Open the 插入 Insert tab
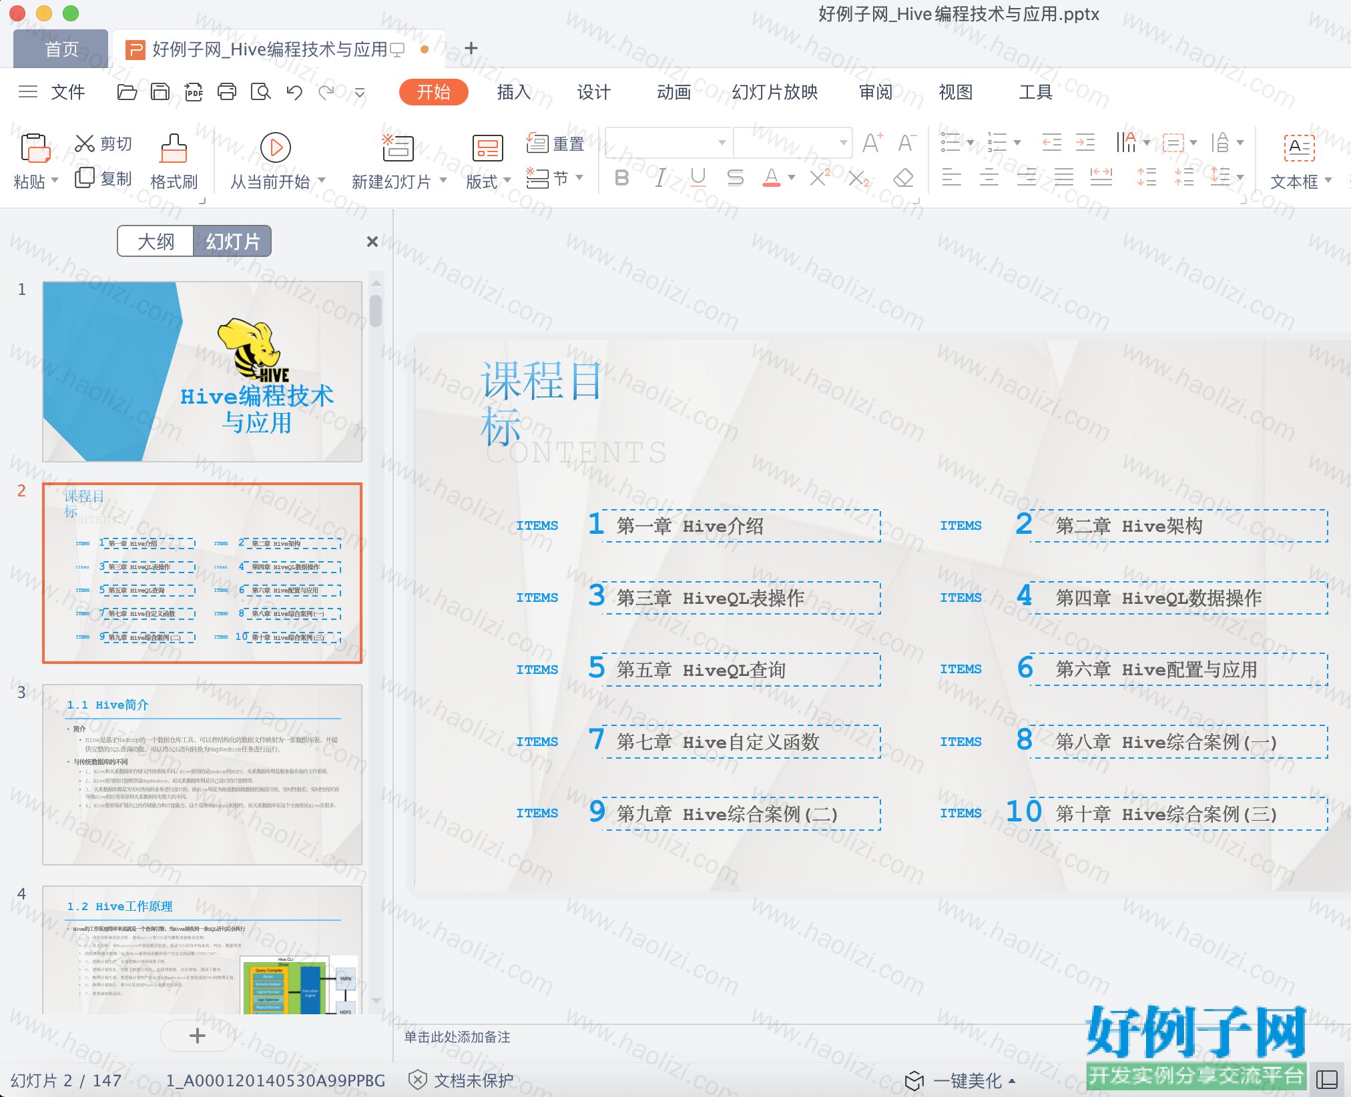 click(514, 92)
